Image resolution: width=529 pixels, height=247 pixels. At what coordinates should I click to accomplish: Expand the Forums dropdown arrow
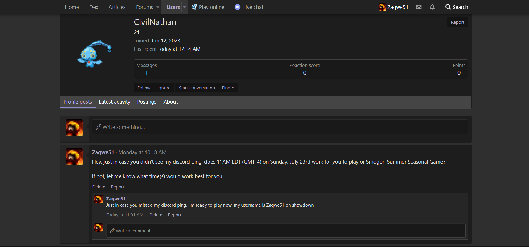tap(158, 7)
